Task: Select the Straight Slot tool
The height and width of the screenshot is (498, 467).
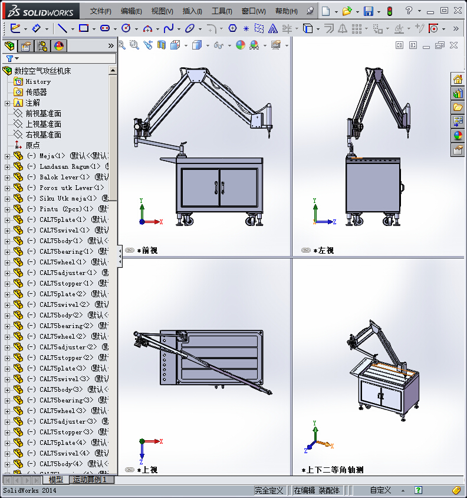Action: 105,28
